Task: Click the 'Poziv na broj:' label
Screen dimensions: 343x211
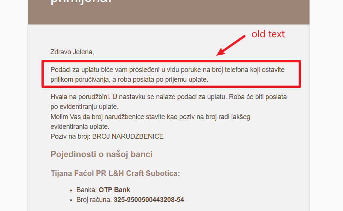Action: 70,136
